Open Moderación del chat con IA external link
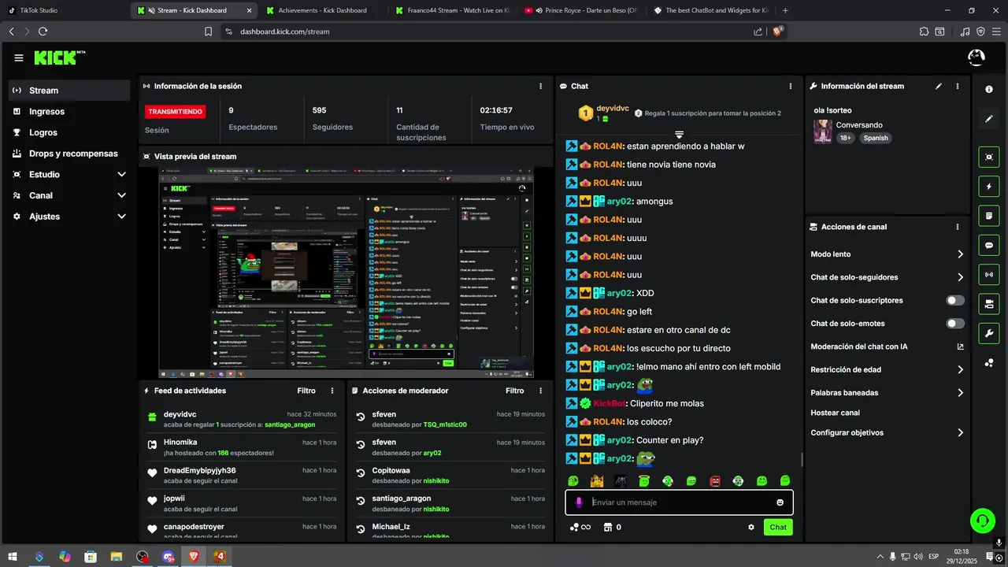The image size is (1008, 567). point(960,346)
